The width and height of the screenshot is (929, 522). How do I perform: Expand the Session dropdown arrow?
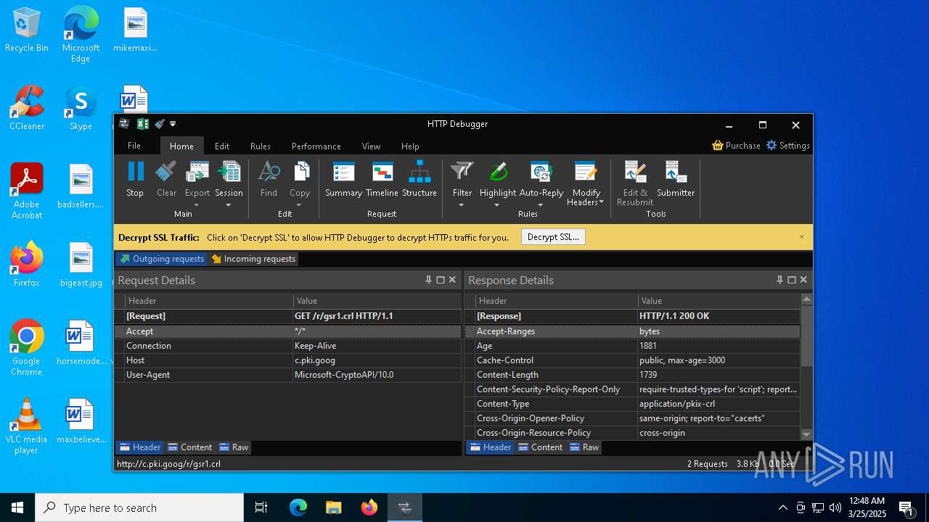(x=228, y=205)
